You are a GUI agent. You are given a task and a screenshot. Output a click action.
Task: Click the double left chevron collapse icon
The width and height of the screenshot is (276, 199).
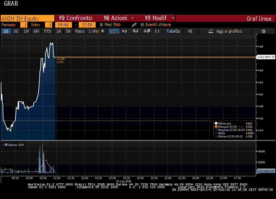pyautogui.click(x=190, y=31)
